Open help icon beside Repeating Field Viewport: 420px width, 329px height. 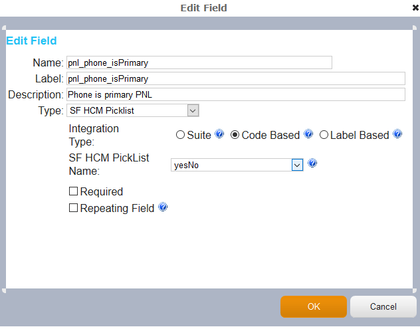(163, 207)
